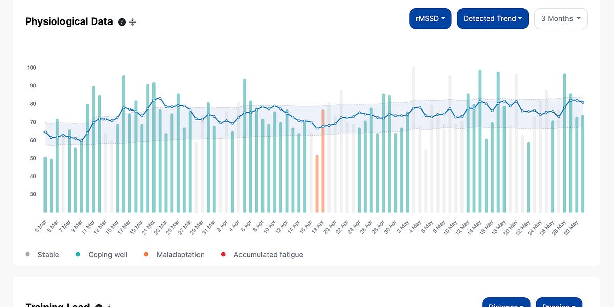The height and width of the screenshot is (307, 614).
Task: Open the rMSSD metric dropdown
Action: 430,18
